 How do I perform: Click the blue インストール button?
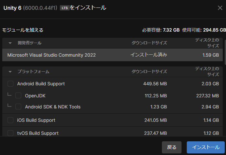[206, 147]
